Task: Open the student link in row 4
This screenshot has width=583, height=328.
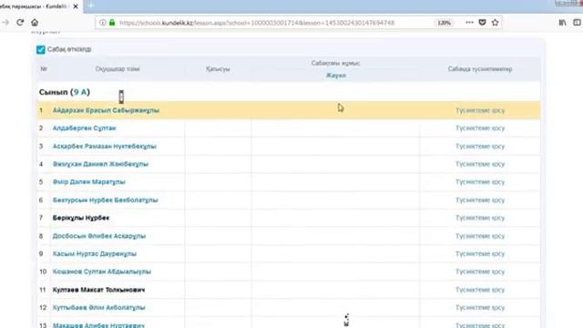Action: 100,164
